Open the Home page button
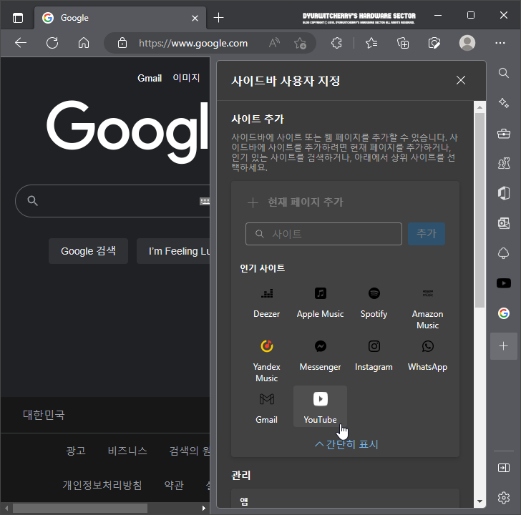This screenshot has height=515, width=521. [x=84, y=43]
